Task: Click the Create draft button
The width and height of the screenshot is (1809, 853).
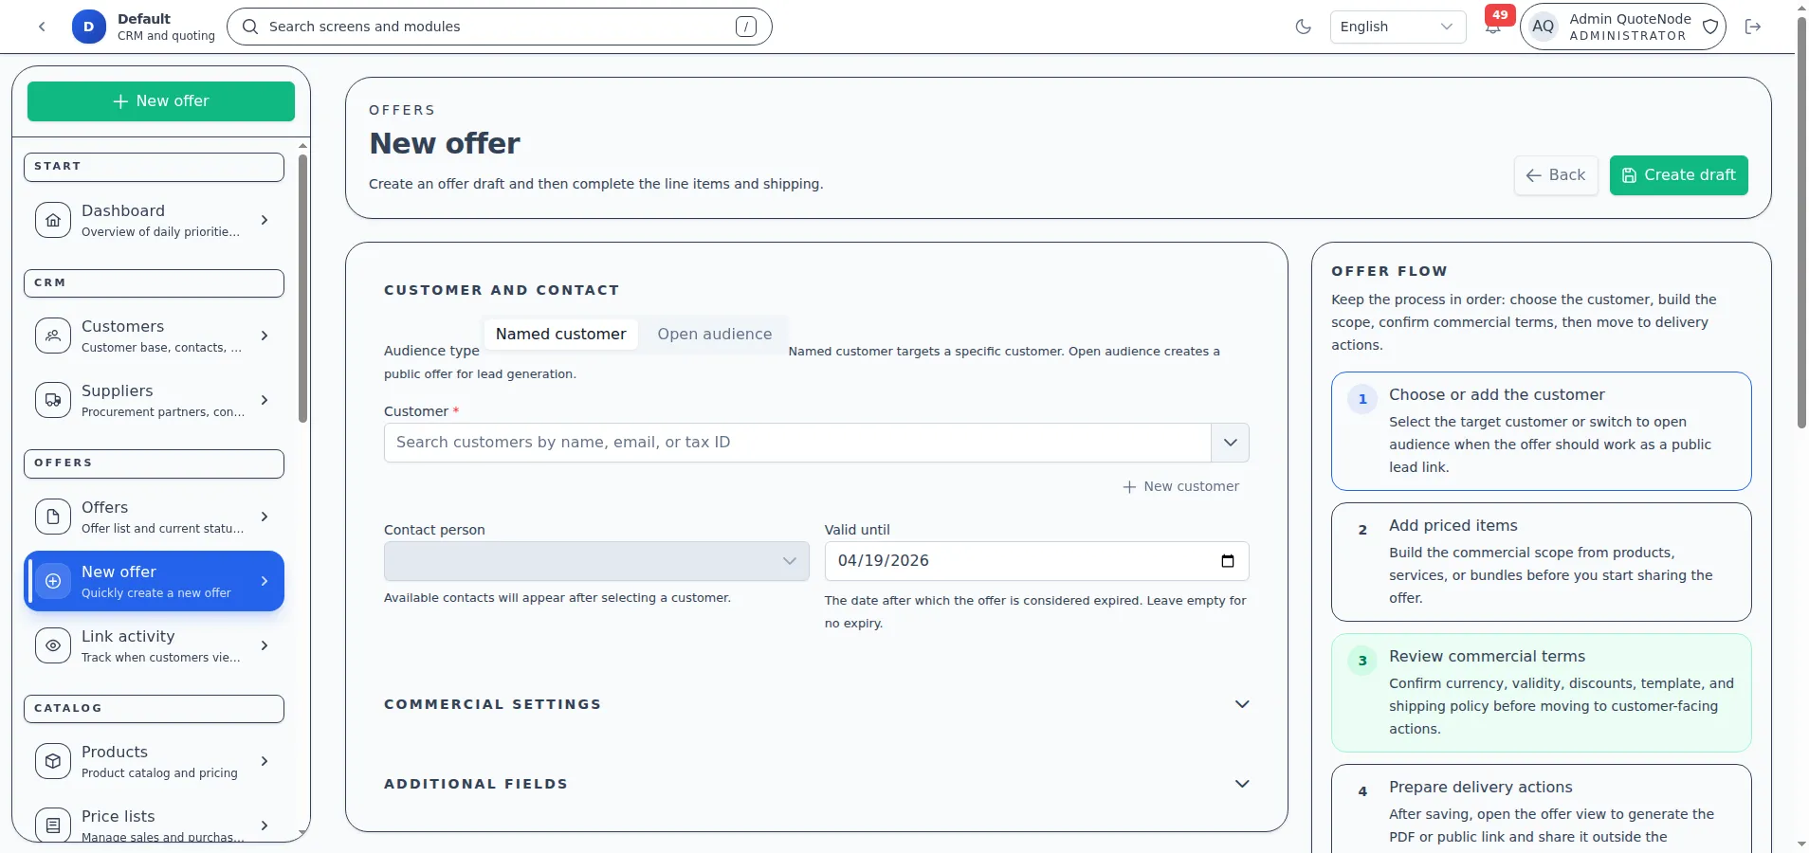Action: tap(1679, 175)
